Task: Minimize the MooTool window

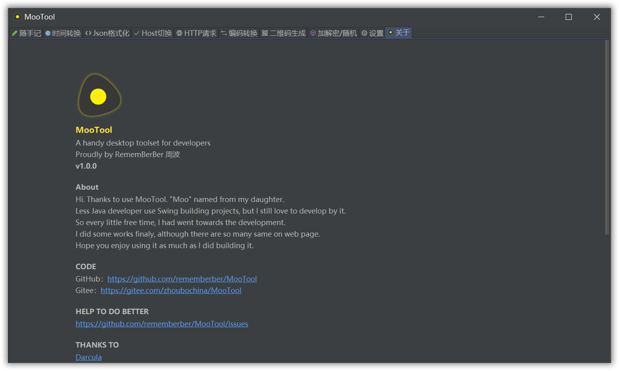Action: pyautogui.click(x=541, y=17)
